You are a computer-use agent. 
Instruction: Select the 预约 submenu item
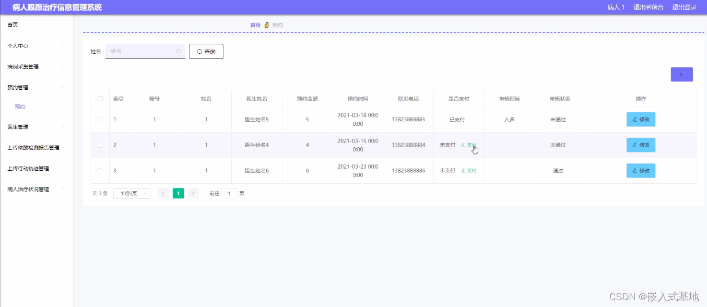click(20, 107)
